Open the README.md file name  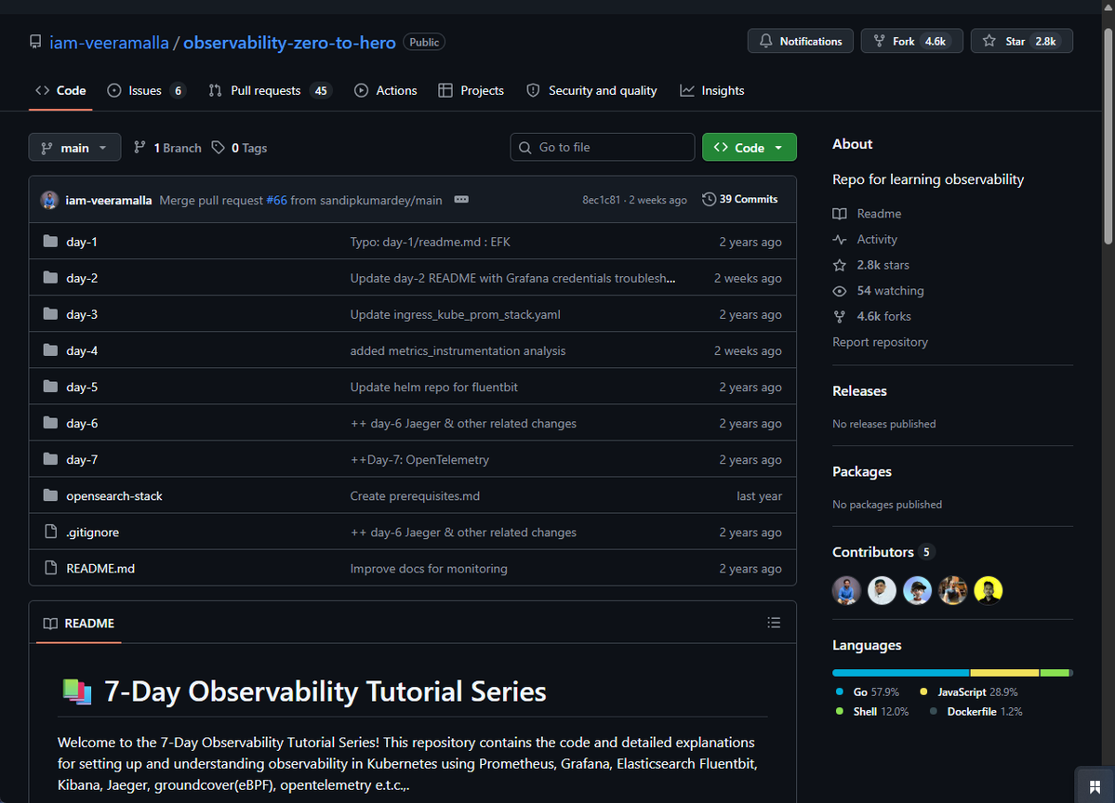click(100, 569)
